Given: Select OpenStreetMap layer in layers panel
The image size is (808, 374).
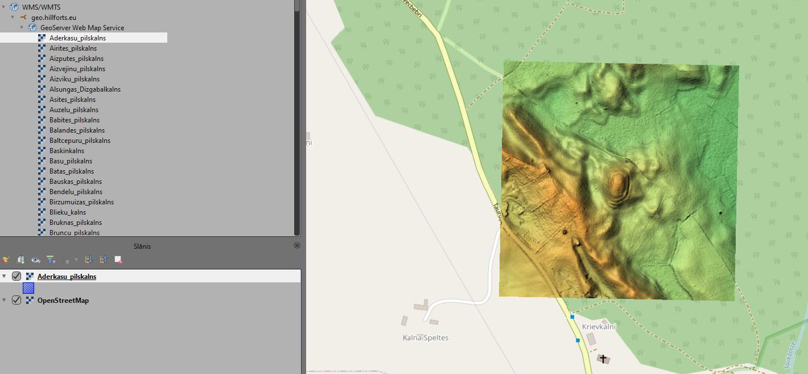Looking at the screenshot, I should [x=63, y=301].
